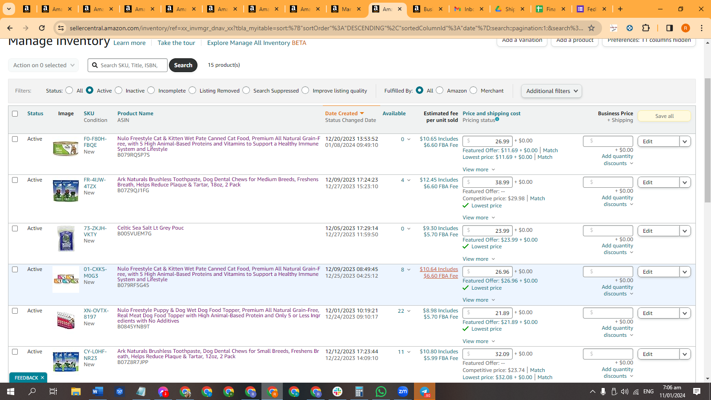Open the Action on 0 selected dropdown
The image size is (711, 400).
[x=44, y=65]
